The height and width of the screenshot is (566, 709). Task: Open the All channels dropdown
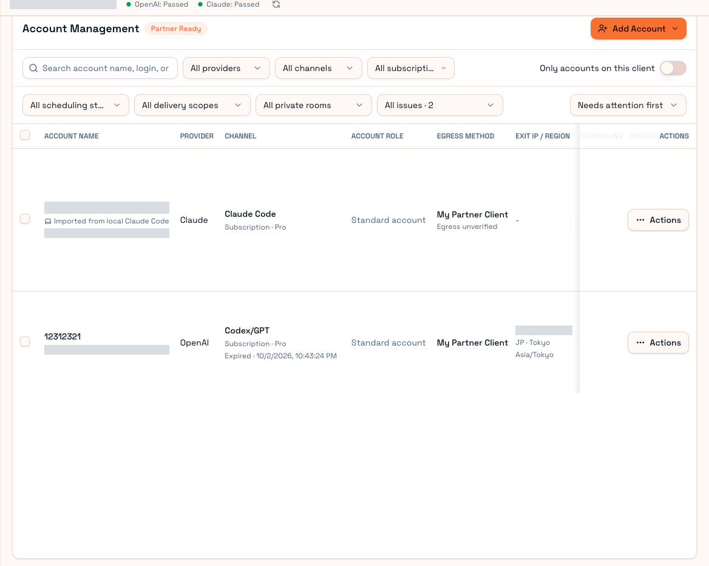[x=318, y=68]
